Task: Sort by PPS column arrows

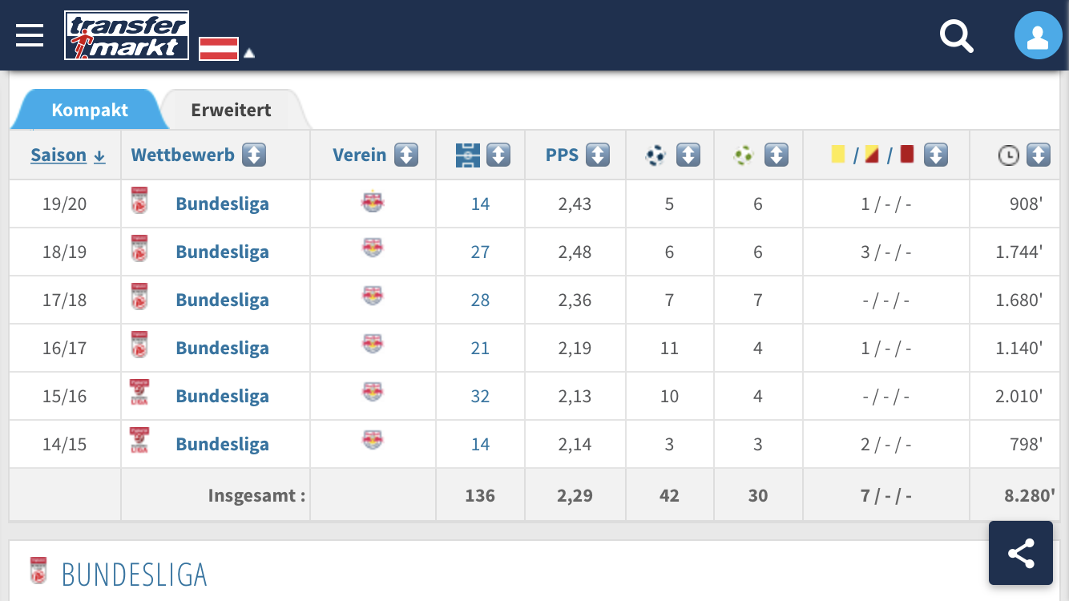Action: [x=598, y=155]
